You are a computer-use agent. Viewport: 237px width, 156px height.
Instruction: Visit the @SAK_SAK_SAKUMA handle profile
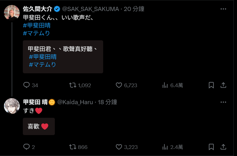point(90,9)
